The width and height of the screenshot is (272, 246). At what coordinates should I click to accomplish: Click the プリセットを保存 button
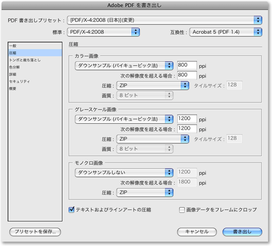coord(35,232)
